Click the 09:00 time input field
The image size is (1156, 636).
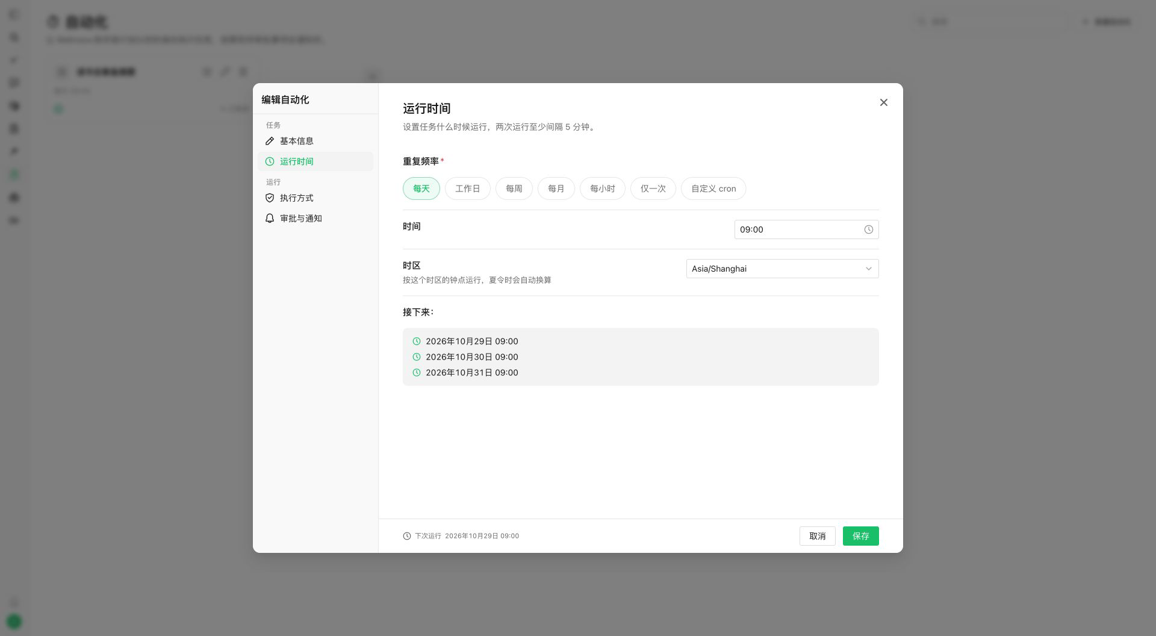(x=807, y=229)
